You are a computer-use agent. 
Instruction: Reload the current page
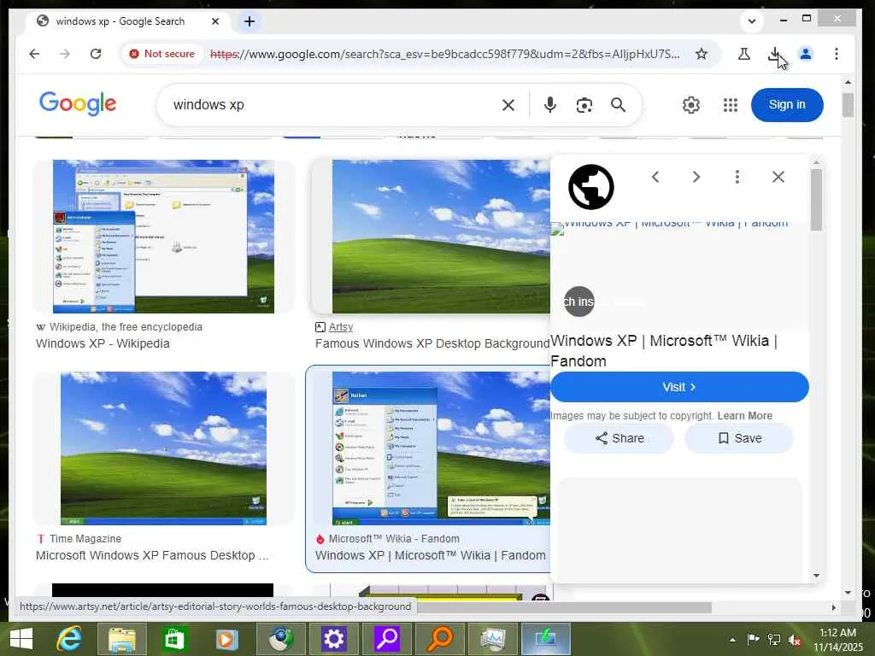pos(96,54)
